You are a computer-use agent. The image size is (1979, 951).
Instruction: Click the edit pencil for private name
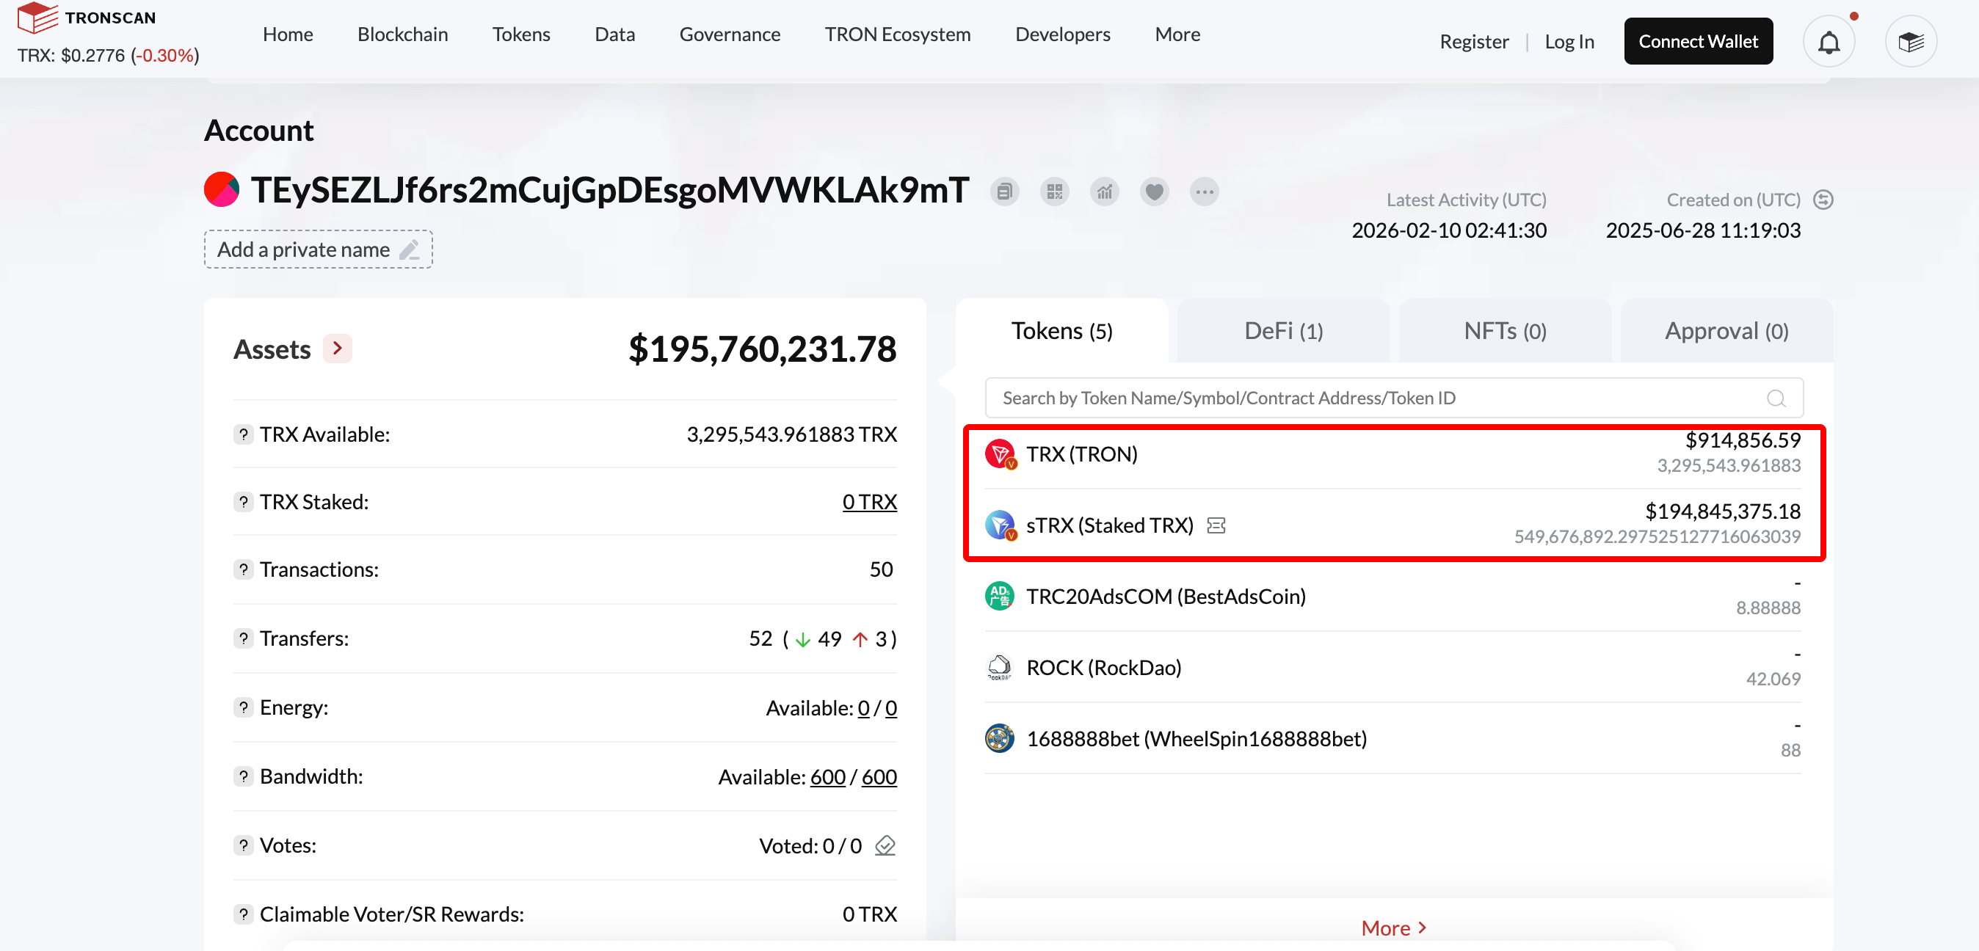[x=410, y=249]
